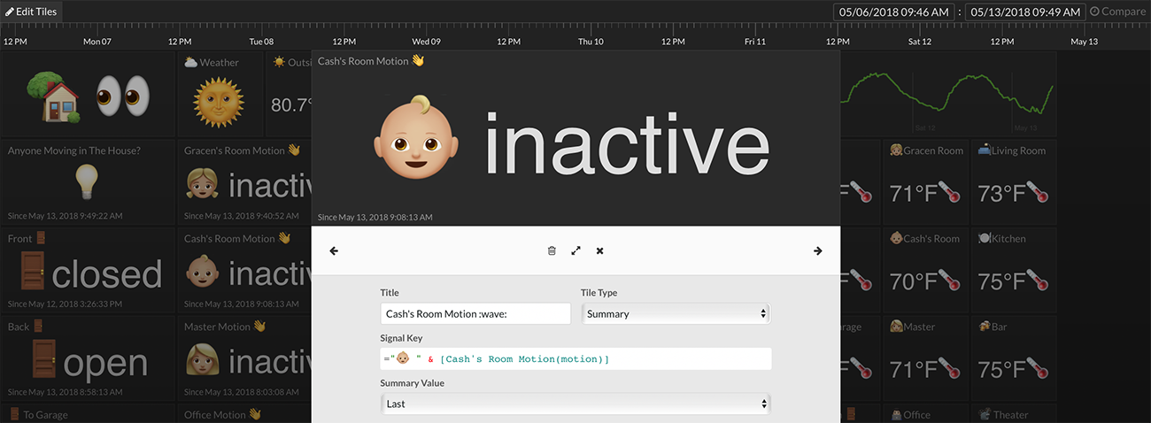1151x423 pixels.
Task: Select the house and eyes tile
Action: pyautogui.click(x=89, y=95)
